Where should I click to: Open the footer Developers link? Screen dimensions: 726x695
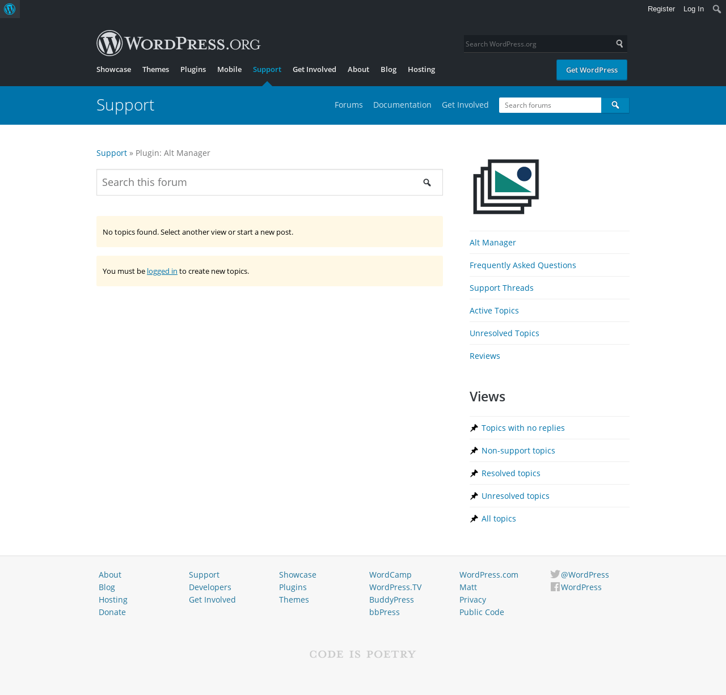[210, 587]
